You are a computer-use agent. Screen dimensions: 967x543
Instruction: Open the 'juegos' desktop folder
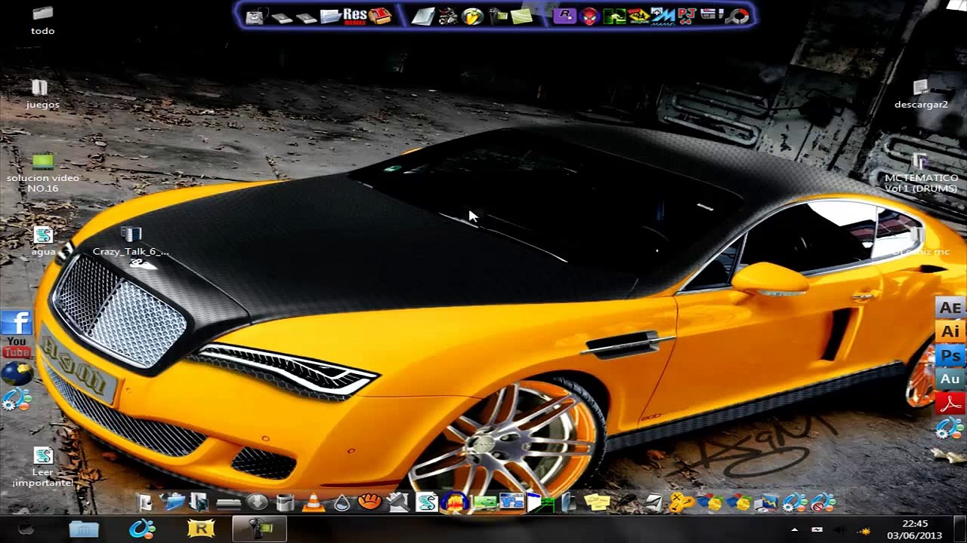[x=42, y=94]
